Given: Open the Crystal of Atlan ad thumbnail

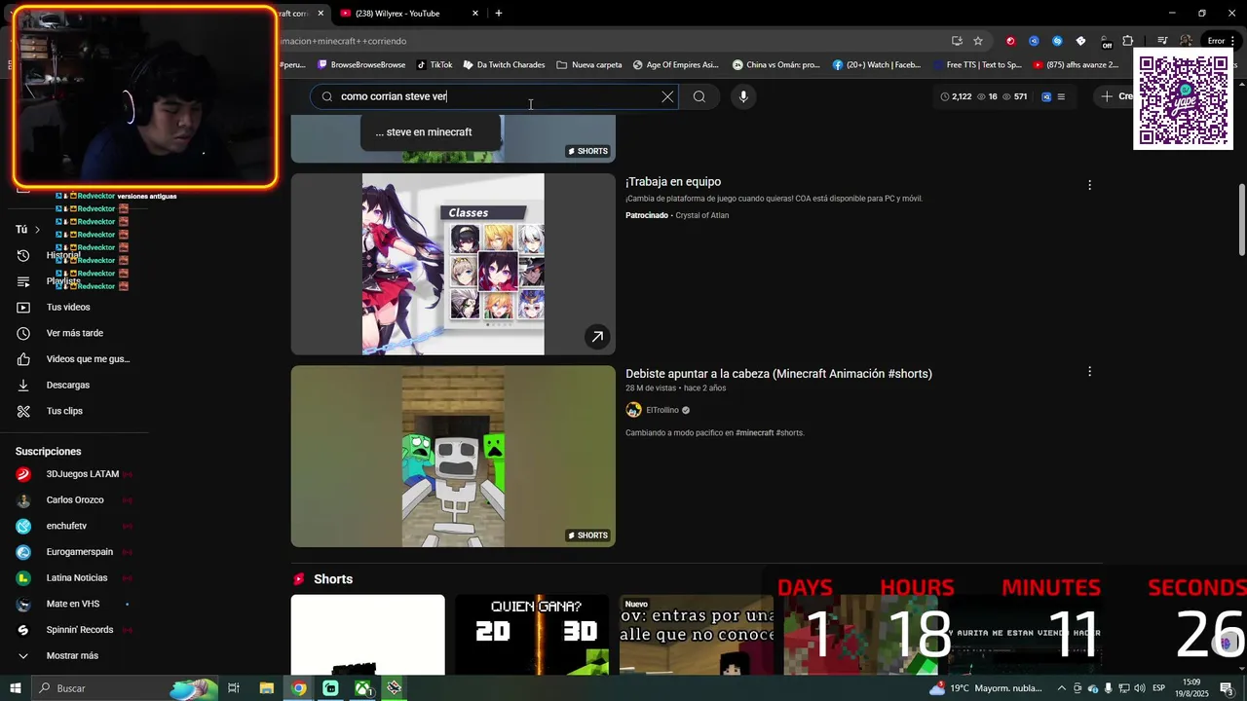Looking at the screenshot, I should (453, 264).
